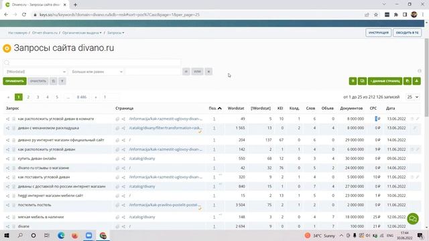Open the Chrome extensions puzzle icon

click(396, 15)
